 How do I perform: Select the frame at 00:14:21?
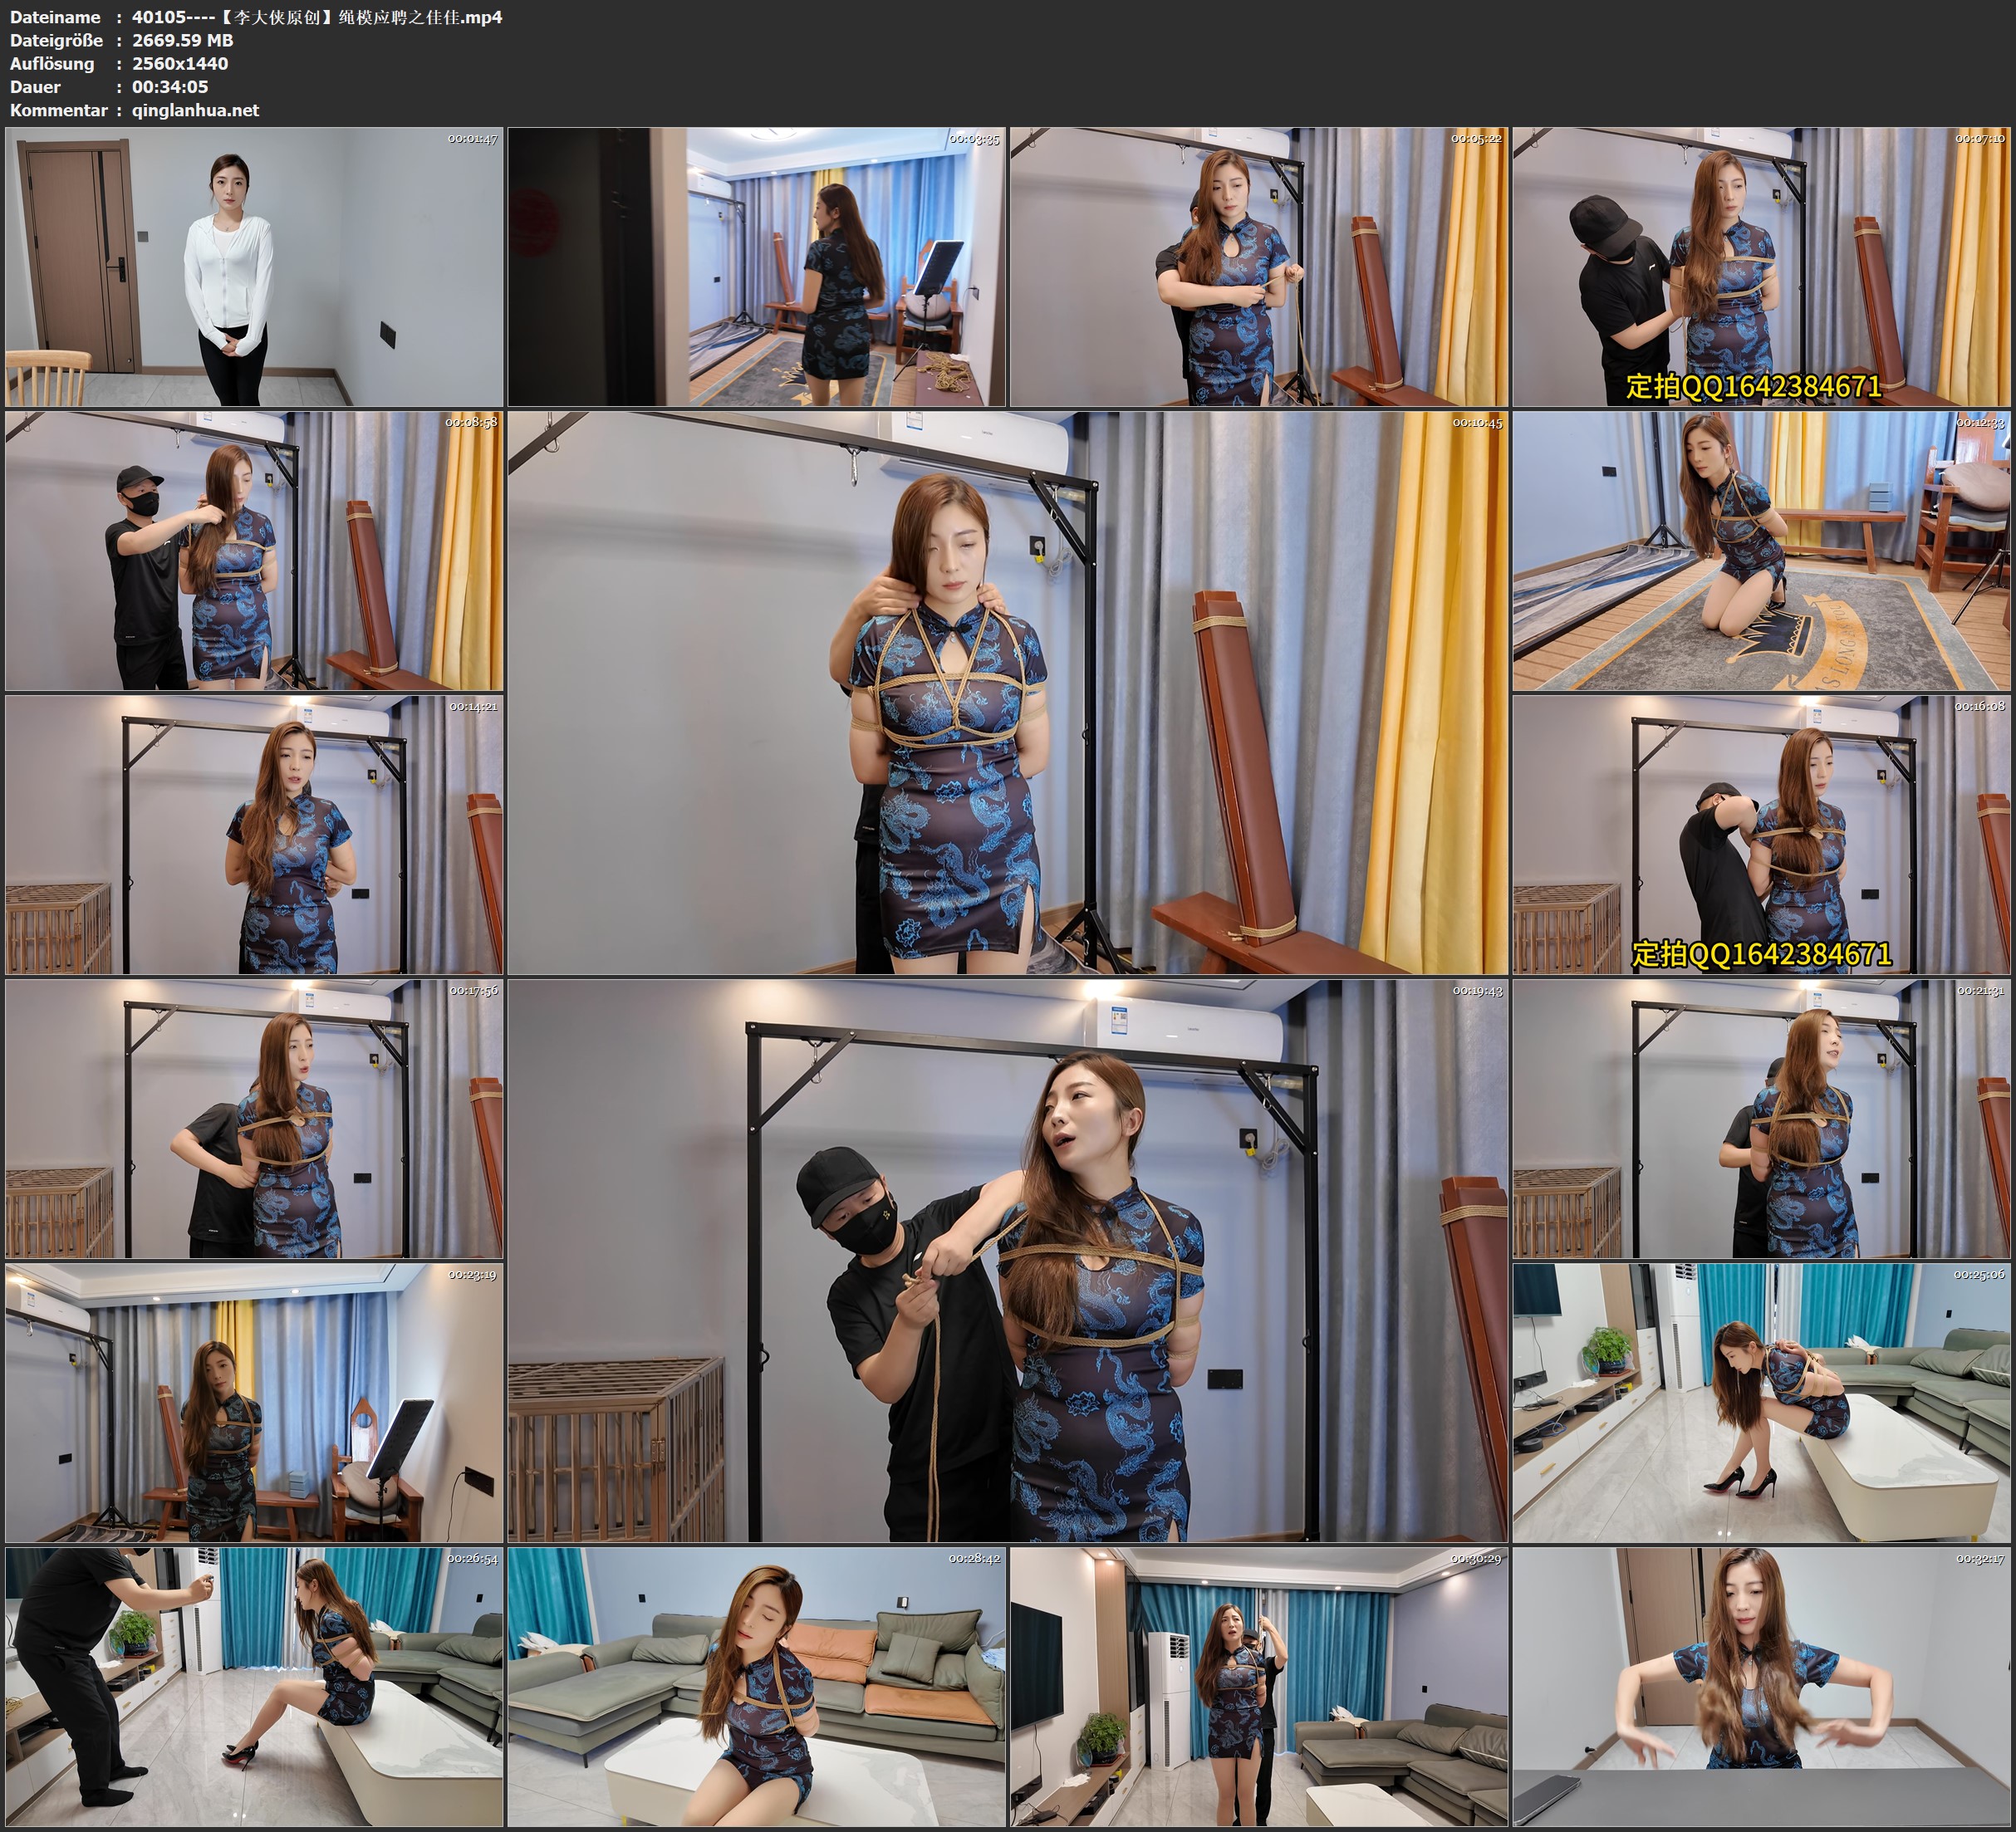254,835
